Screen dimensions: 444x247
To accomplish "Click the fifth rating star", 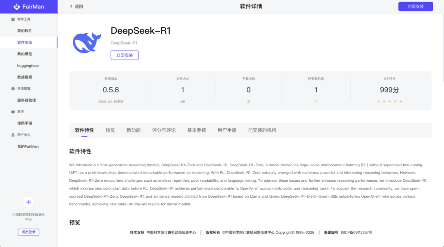I will (401, 101).
